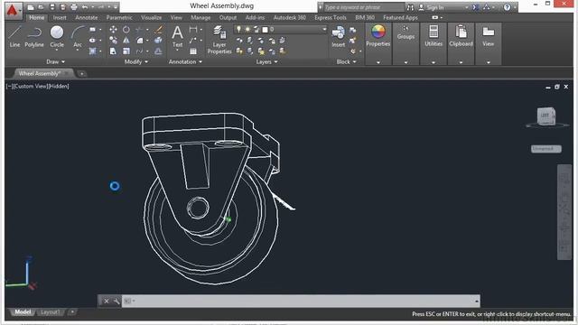Click the ViewCube in drawing area

pyautogui.click(x=545, y=116)
